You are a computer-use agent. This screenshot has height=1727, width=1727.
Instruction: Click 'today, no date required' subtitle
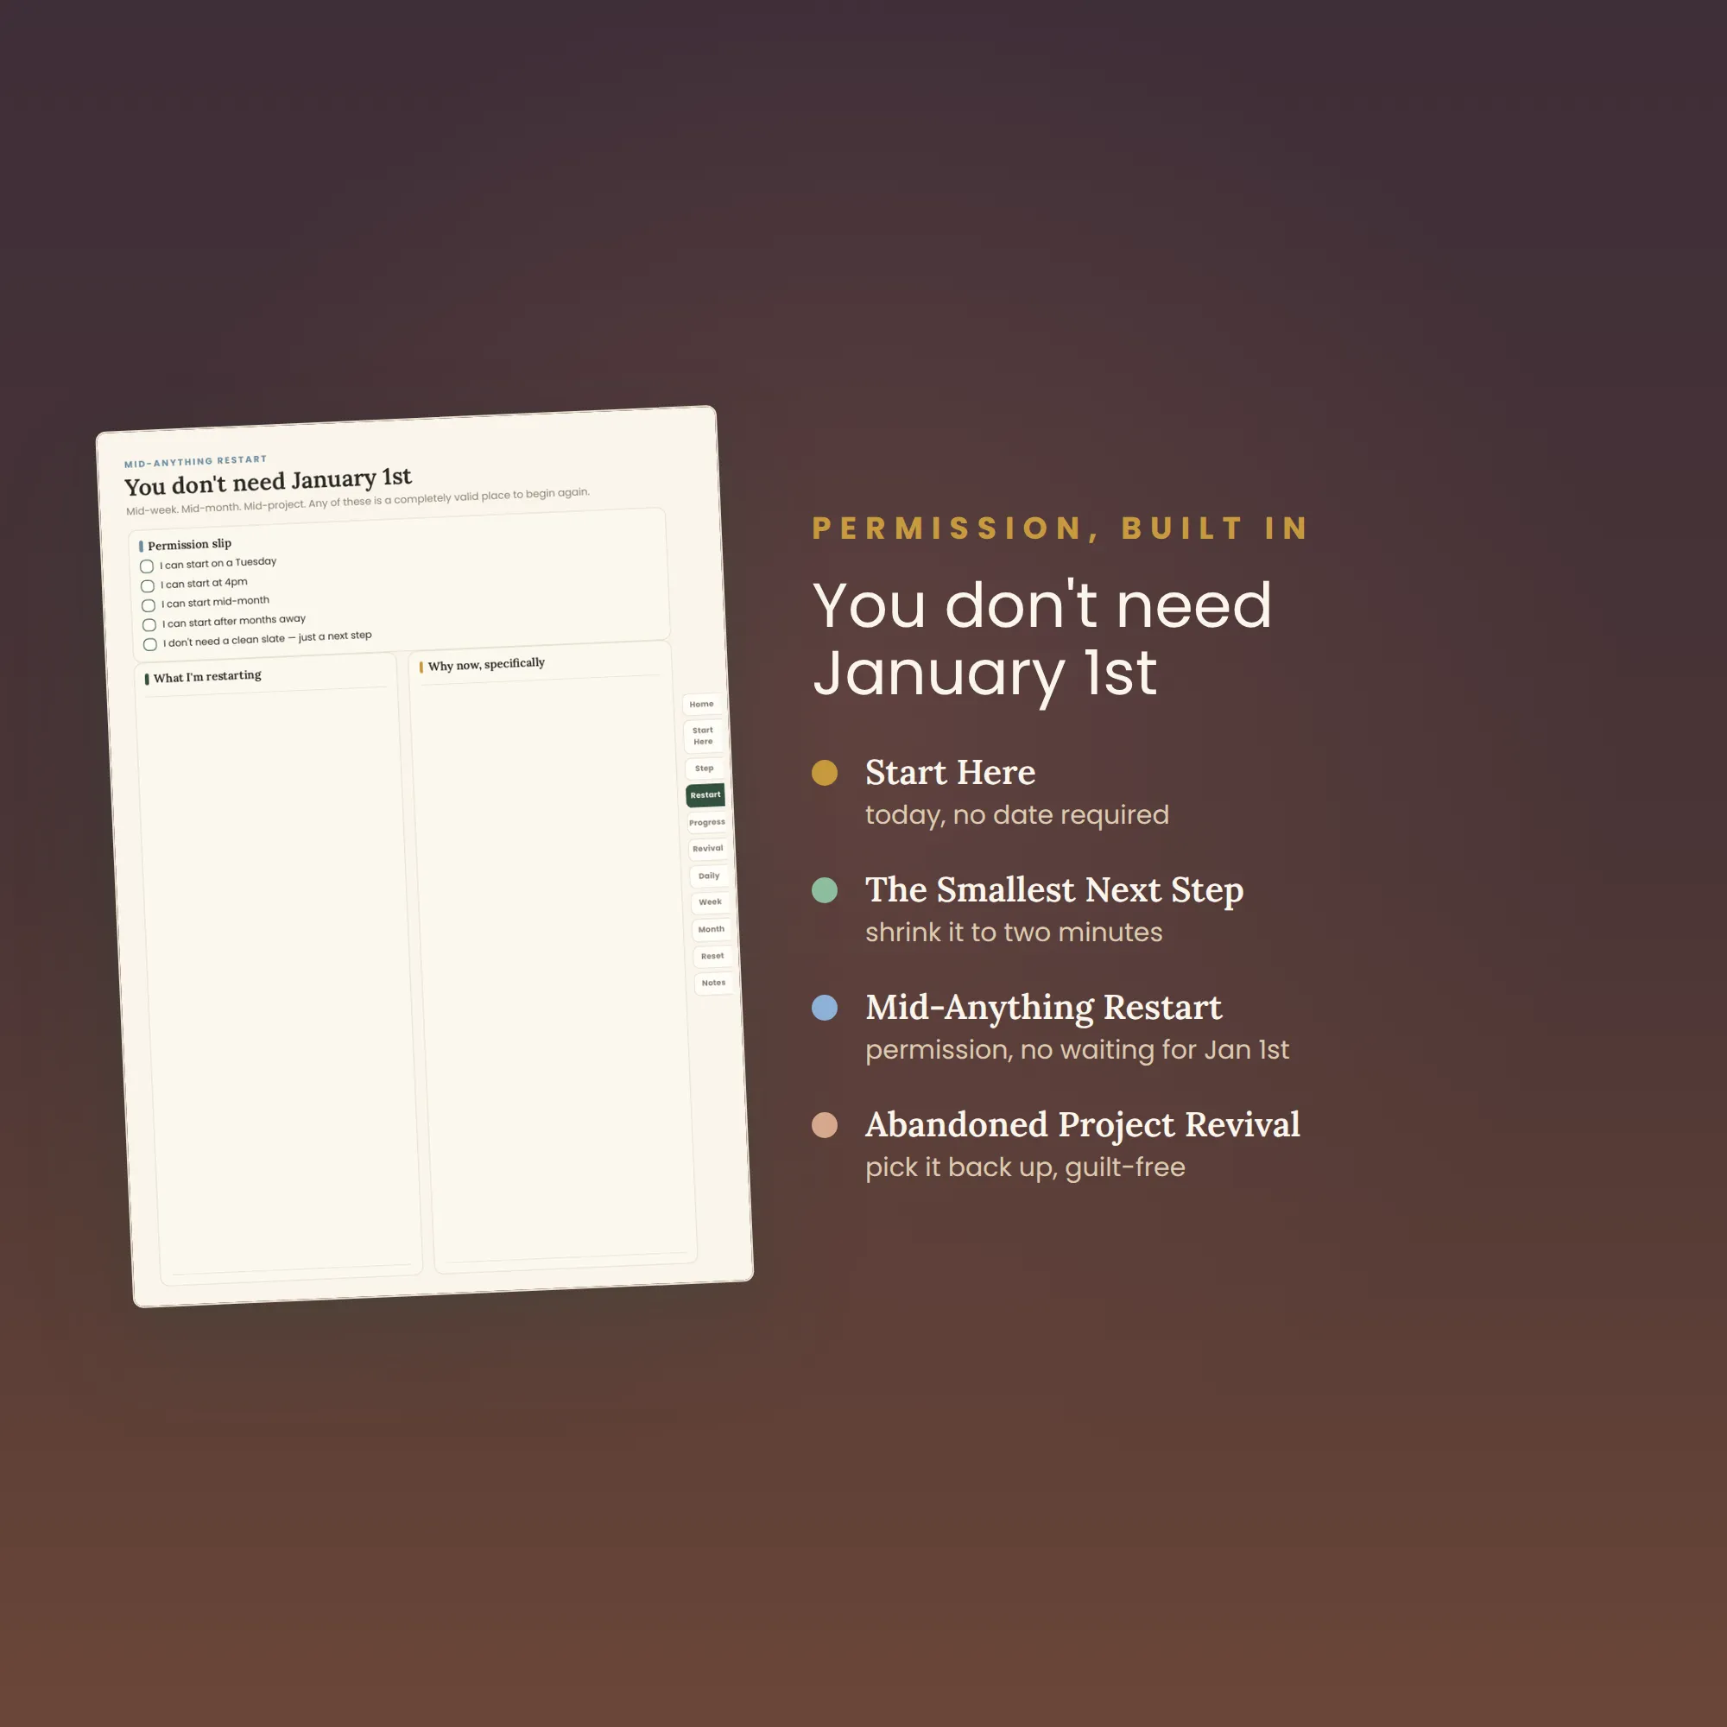(x=1016, y=815)
